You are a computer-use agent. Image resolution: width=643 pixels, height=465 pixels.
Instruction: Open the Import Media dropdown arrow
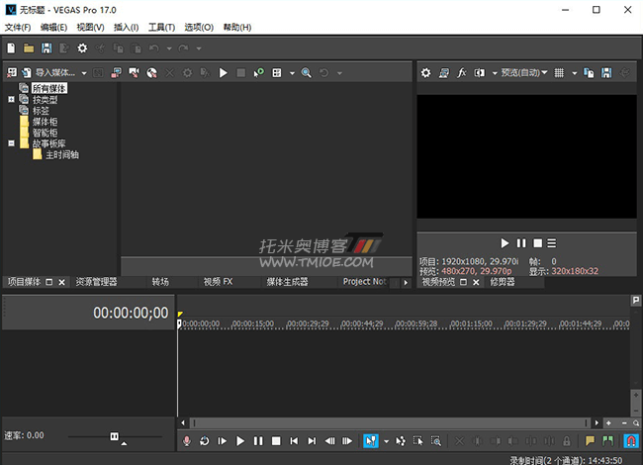pyautogui.click(x=84, y=73)
